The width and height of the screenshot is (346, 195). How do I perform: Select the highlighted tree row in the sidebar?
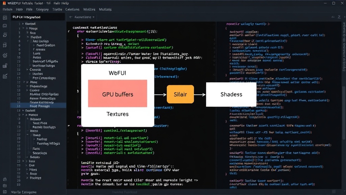tap(38, 106)
